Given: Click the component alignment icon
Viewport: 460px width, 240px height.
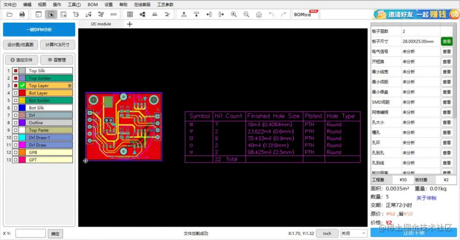Looking at the screenshot, I should (x=142, y=14).
